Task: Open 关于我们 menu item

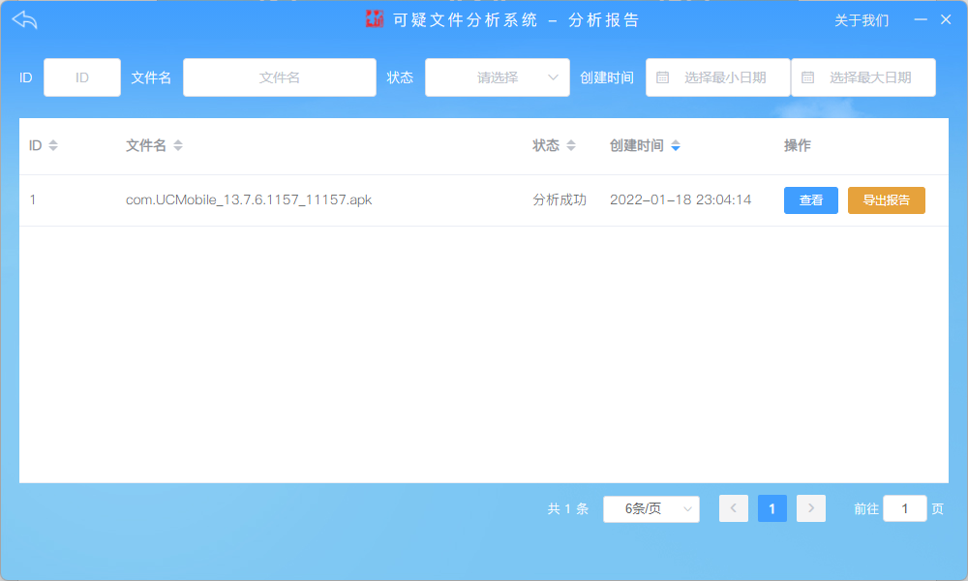Action: (x=862, y=20)
